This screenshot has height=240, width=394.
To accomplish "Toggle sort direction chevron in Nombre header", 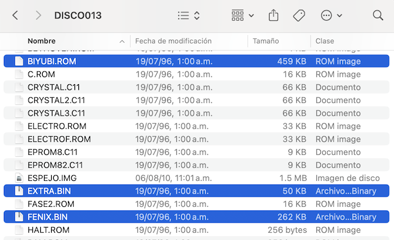I will point(122,42).
